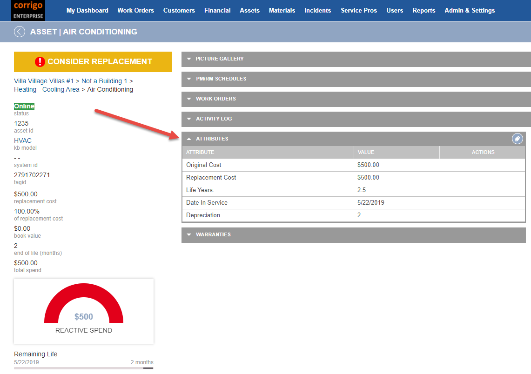531x374 pixels.
Task: Click the 100.00% of replacement cost value
Action: coord(27,211)
